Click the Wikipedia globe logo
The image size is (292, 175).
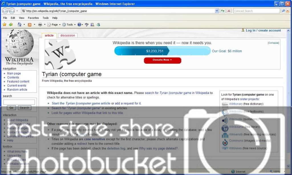click(19, 43)
